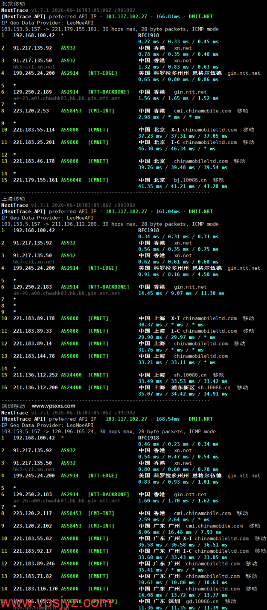Select IP address 223.120.2.102
267x610 pixels.
coord(32,526)
